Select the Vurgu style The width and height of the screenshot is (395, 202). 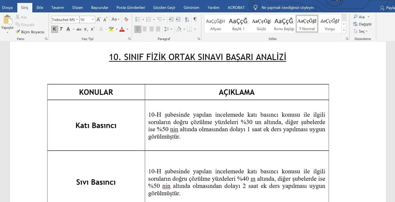329,24
